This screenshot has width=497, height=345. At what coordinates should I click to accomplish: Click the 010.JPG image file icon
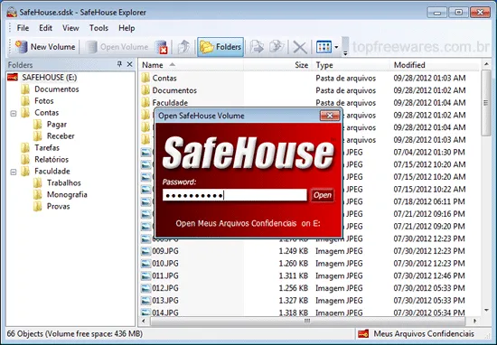coord(145,263)
